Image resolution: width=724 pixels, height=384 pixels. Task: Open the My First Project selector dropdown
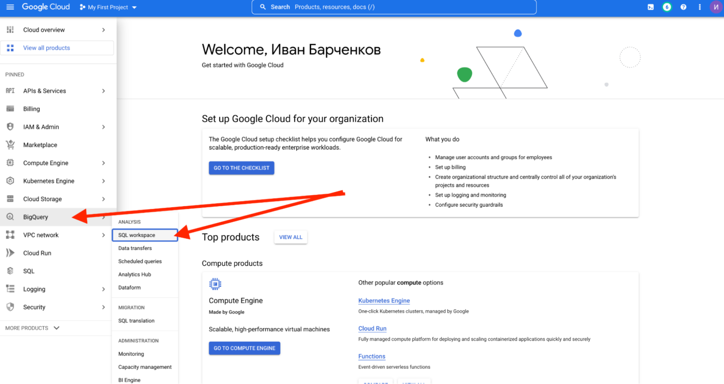point(108,7)
